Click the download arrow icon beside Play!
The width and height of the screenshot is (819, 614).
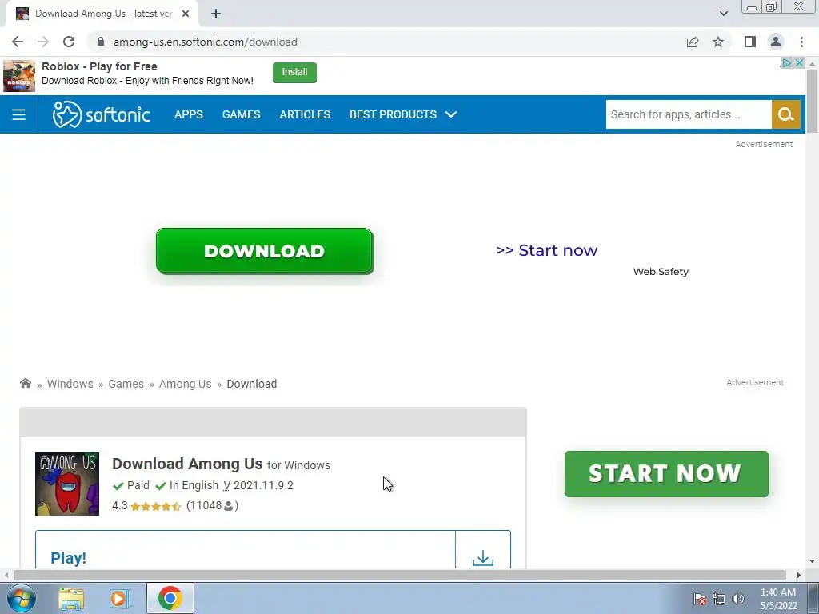(483, 557)
